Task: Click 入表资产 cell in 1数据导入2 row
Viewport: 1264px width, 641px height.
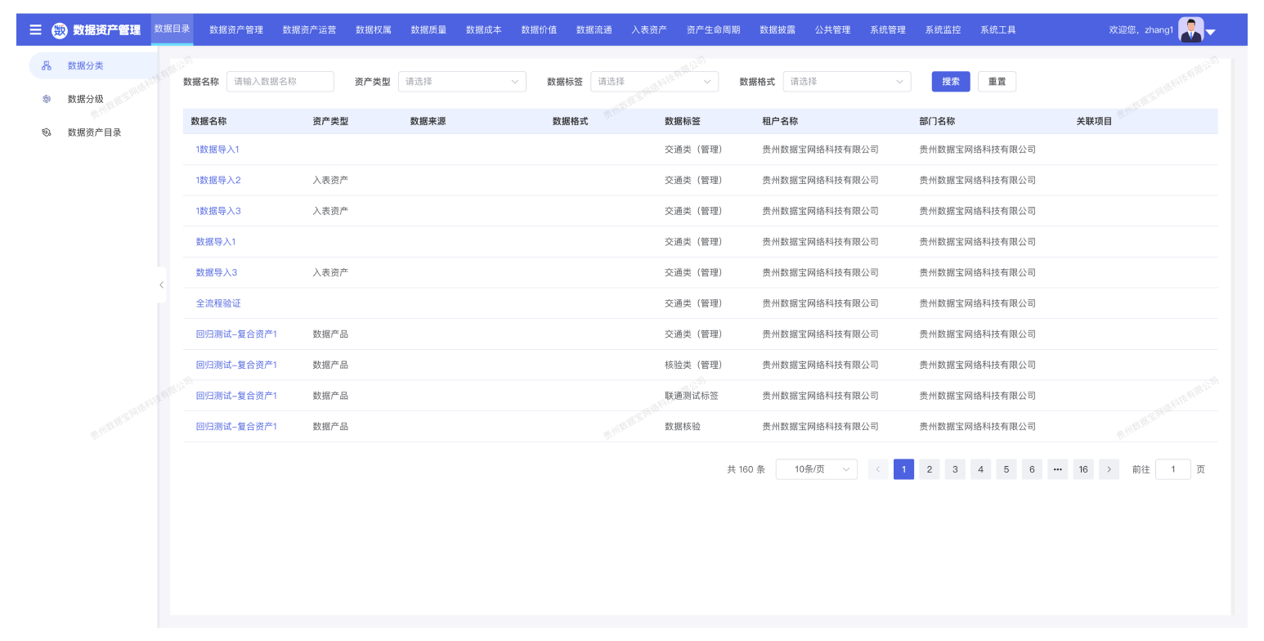Action: tap(330, 180)
